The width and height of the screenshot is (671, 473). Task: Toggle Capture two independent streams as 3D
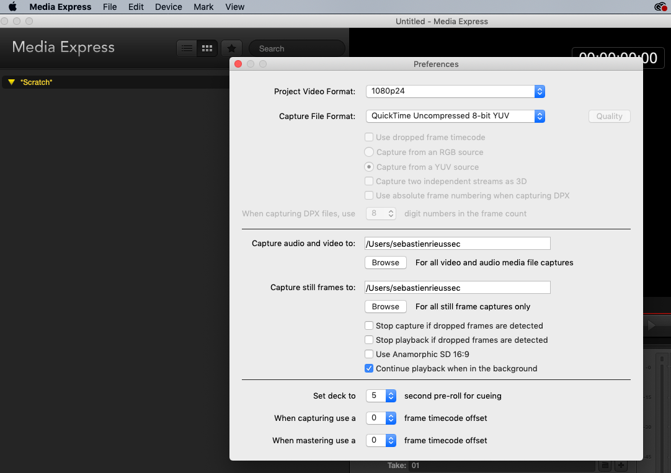pyautogui.click(x=369, y=182)
